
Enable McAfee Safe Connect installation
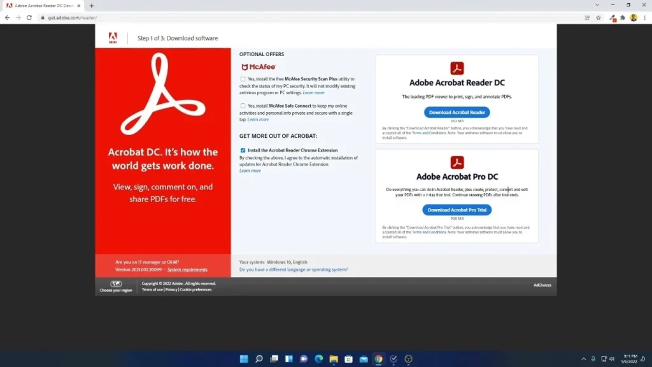pos(243,106)
